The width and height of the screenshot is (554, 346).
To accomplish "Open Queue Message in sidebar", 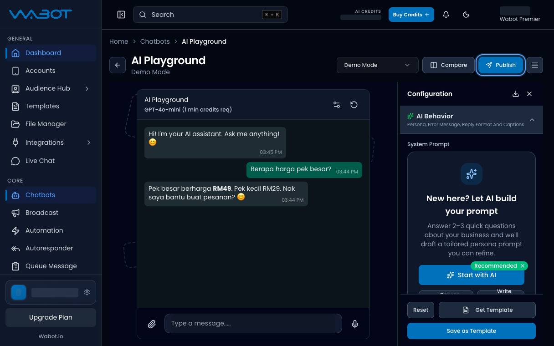I will click(x=51, y=266).
